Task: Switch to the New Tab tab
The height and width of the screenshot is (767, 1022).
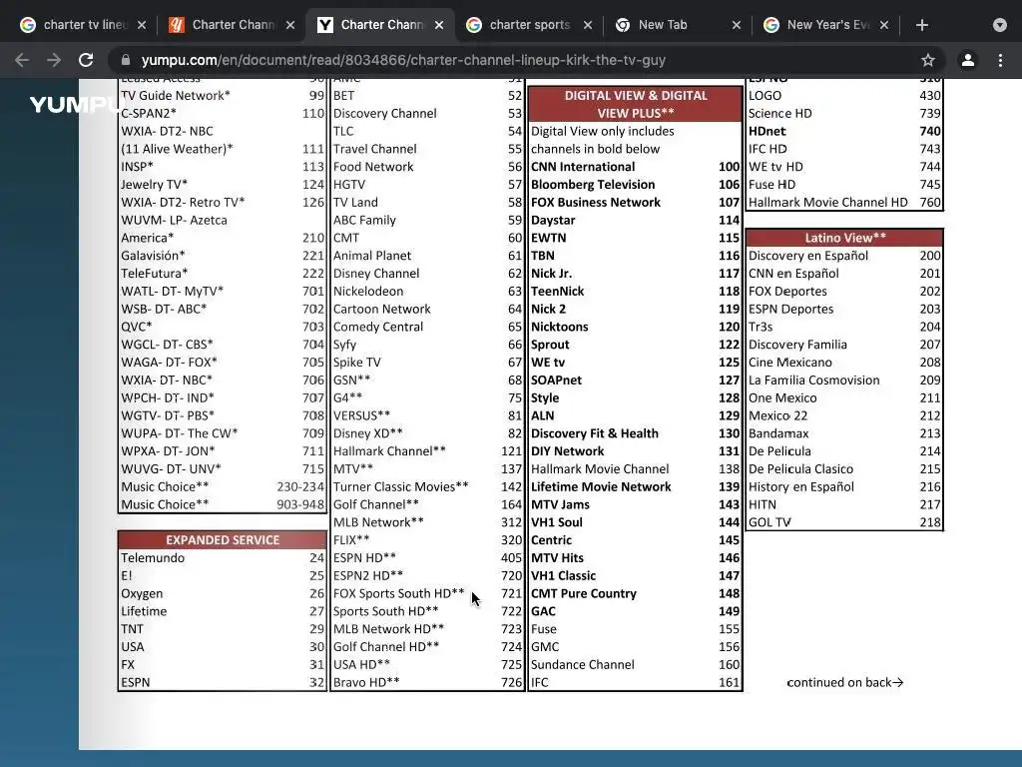Action: click(x=677, y=25)
